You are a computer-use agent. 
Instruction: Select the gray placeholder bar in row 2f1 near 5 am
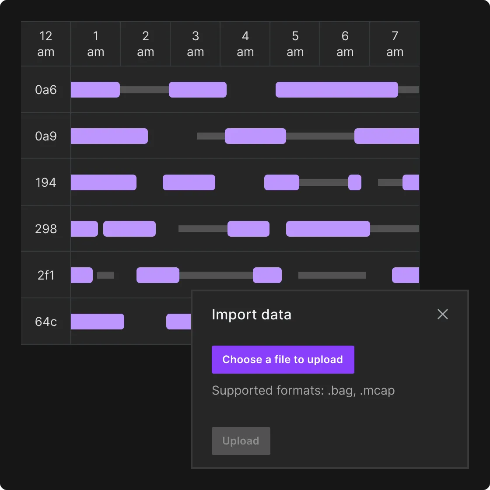331,275
